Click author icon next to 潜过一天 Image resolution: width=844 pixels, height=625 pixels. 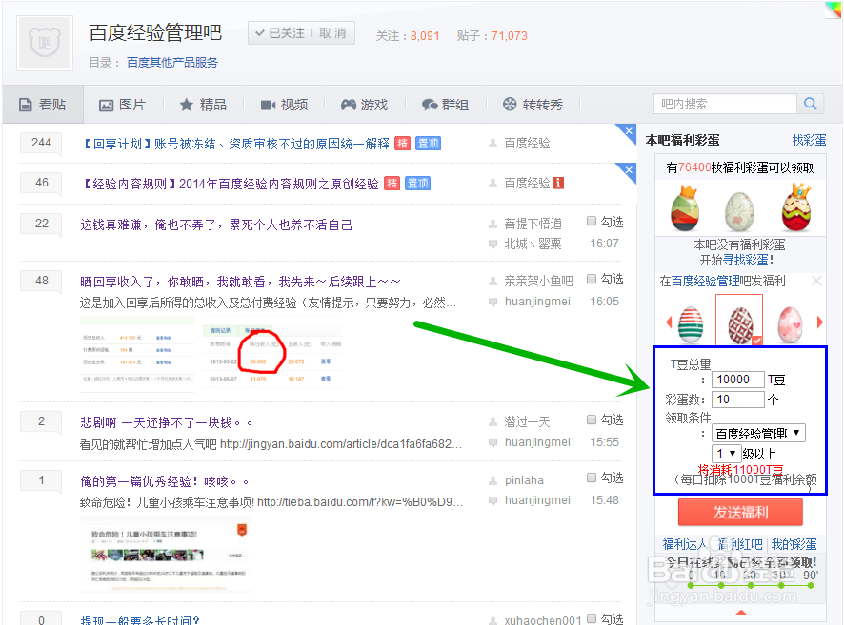[x=492, y=422]
